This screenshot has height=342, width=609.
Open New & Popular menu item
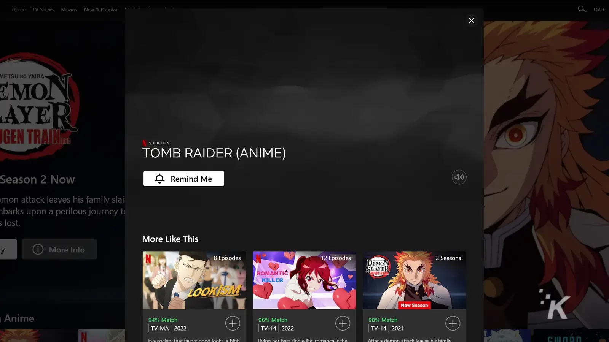(x=100, y=9)
